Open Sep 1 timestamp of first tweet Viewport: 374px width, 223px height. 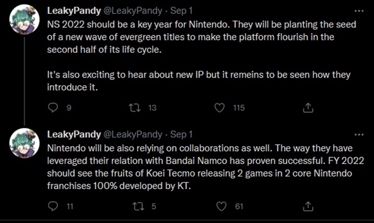point(181,11)
